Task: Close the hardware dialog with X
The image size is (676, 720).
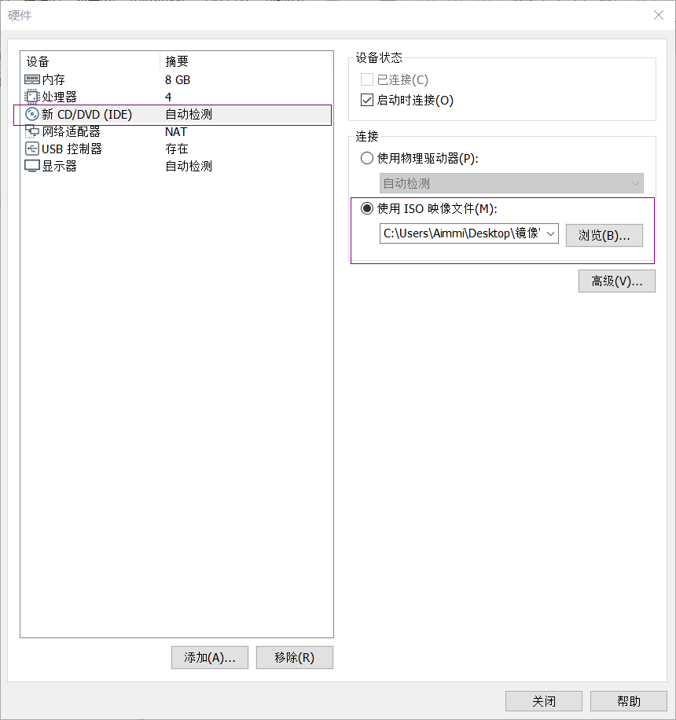Action: pyautogui.click(x=659, y=15)
